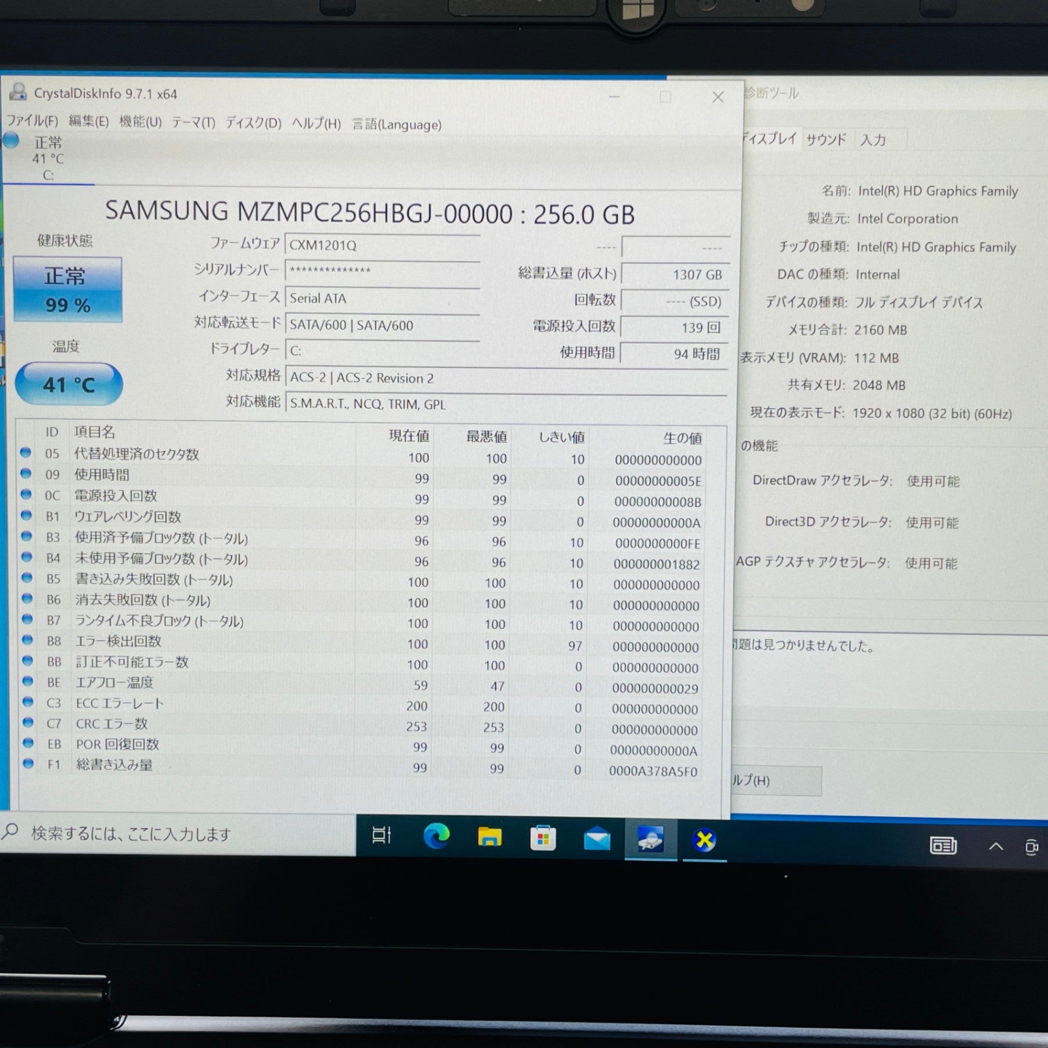Click the blue status dot for C: drive
Image resolution: width=1048 pixels, height=1048 pixels.
(11, 141)
